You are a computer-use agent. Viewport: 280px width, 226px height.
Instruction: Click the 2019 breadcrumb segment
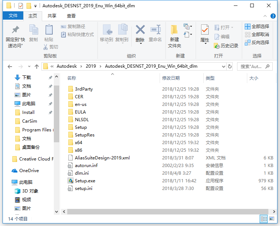[91, 66]
